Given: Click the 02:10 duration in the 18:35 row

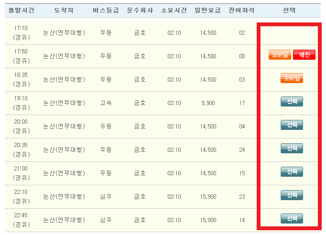Looking at the screenshot, I should click(x=174, y=80).
